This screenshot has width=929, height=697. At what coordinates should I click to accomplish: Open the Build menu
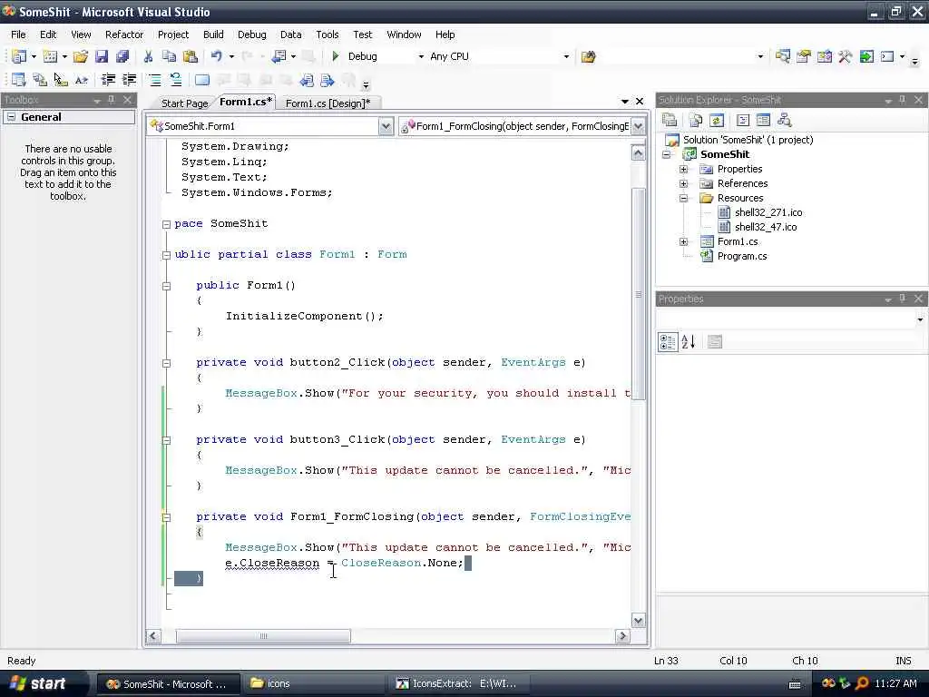(213, 34)
